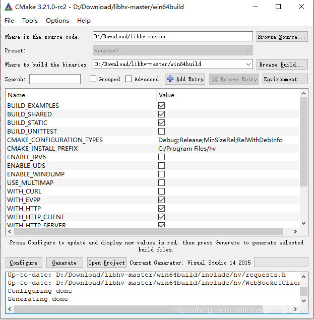
Task: Click the Remove Entry button
Action: (x=234, y=79)
